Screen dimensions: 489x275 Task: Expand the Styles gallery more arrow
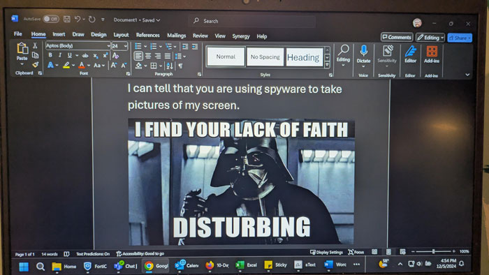(327, 65)
